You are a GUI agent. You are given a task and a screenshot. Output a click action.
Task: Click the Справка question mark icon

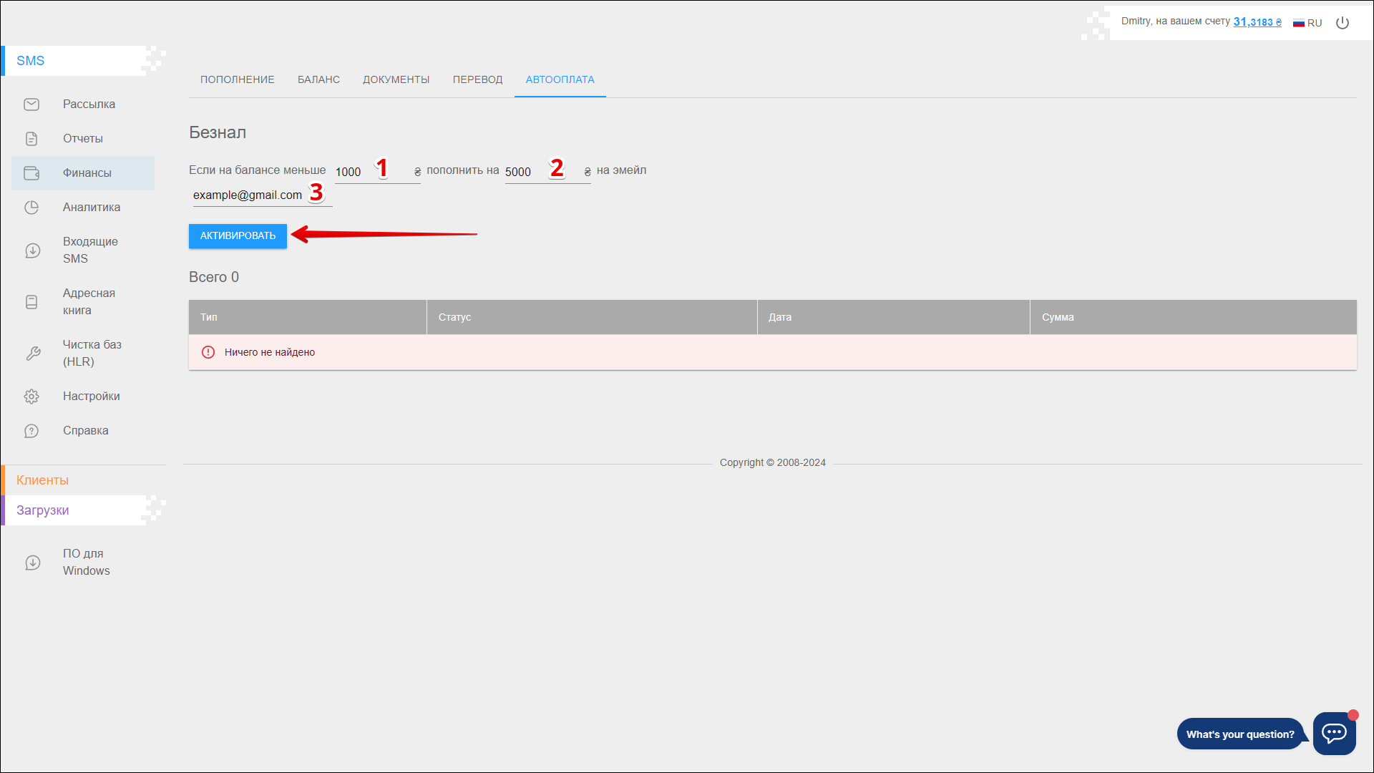pyautogui.click(x=31, y=431)
